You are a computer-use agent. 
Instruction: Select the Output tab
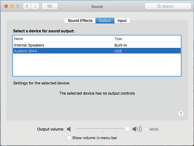tap(105, 21)
